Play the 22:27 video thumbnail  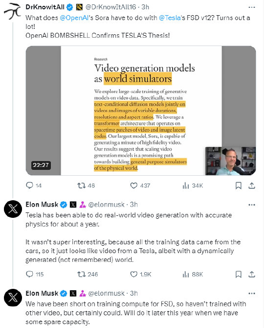point(141,111)
